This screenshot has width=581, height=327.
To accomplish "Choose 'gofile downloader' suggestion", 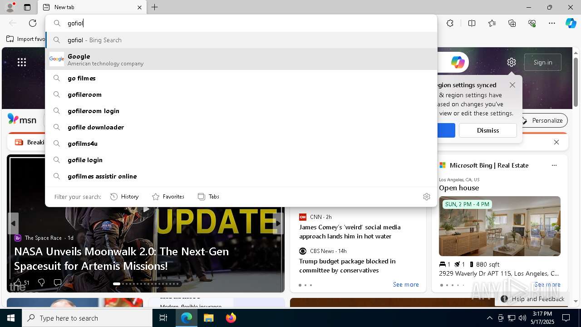I will point(241,127).
